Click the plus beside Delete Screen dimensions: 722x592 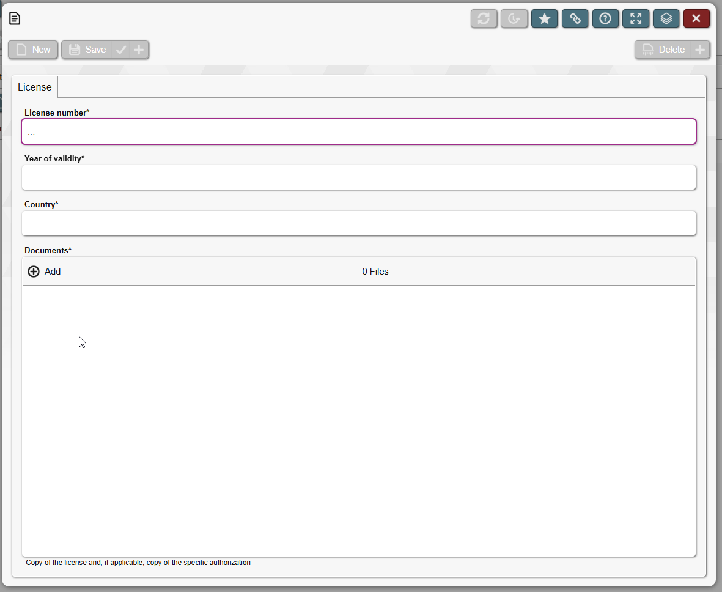(700, 50)
